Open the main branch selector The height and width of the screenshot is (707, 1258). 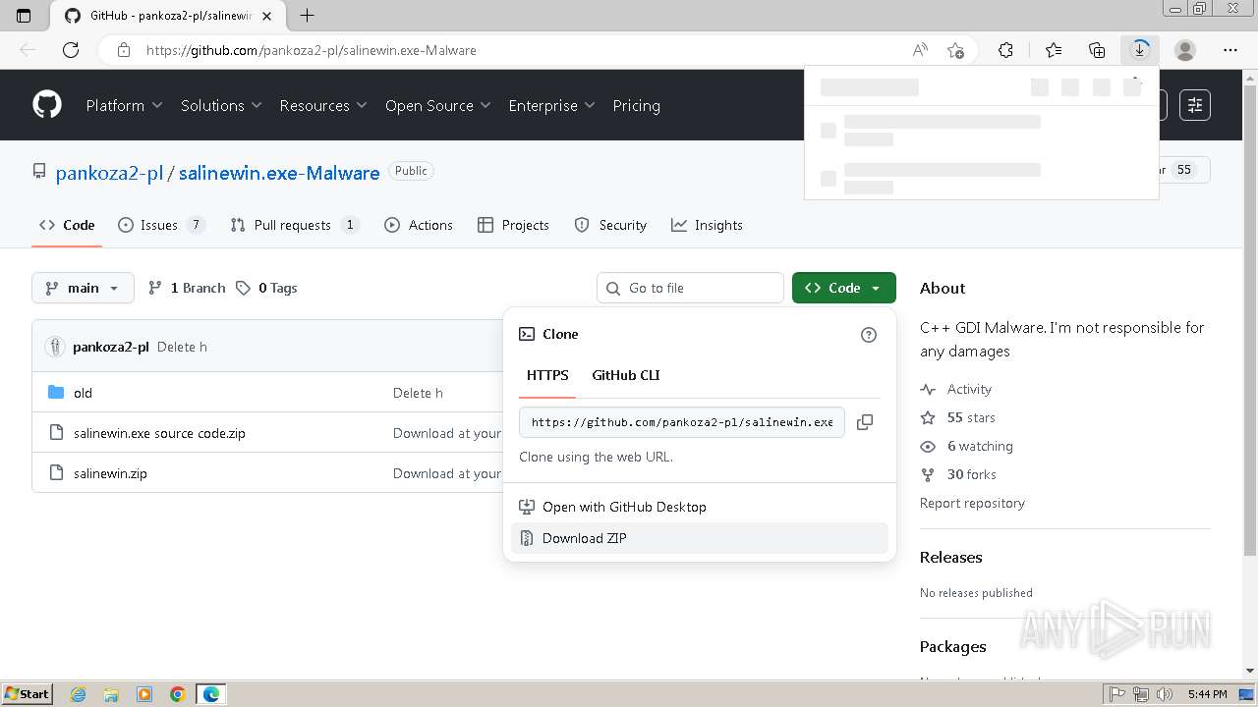[x=83, y=288]
